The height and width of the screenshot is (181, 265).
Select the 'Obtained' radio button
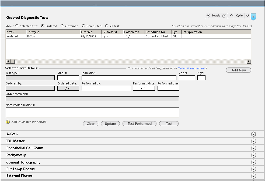click(62, 26)
